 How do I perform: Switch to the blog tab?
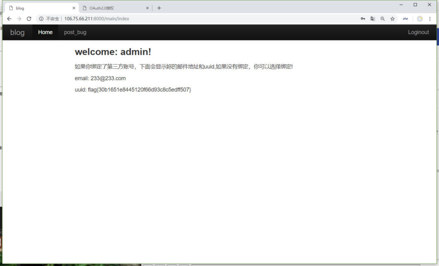pyautogui.click(x=42, y=8)
